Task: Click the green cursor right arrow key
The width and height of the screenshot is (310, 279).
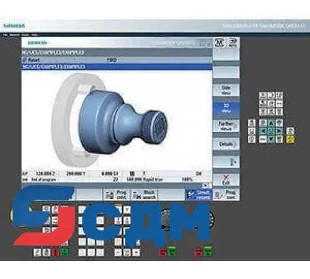Action: [279, 131]
